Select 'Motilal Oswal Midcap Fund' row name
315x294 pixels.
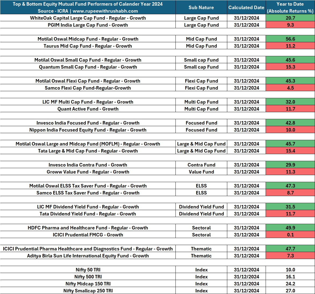[88, 39]
